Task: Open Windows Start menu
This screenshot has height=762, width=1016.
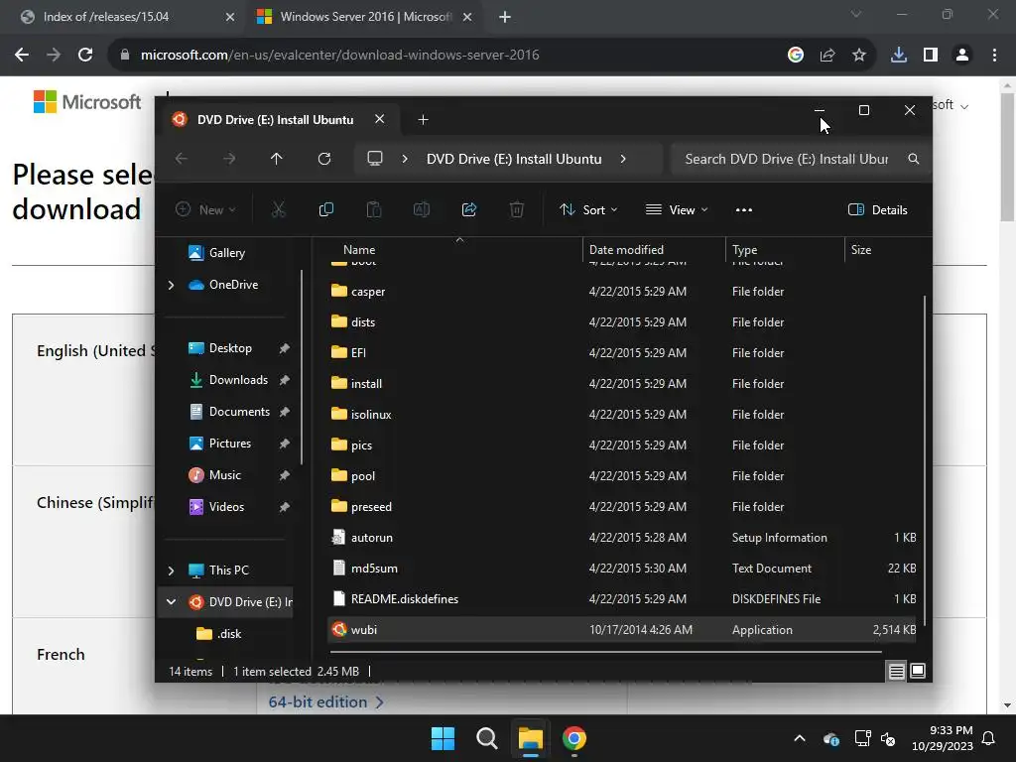Action: point(444,738)
